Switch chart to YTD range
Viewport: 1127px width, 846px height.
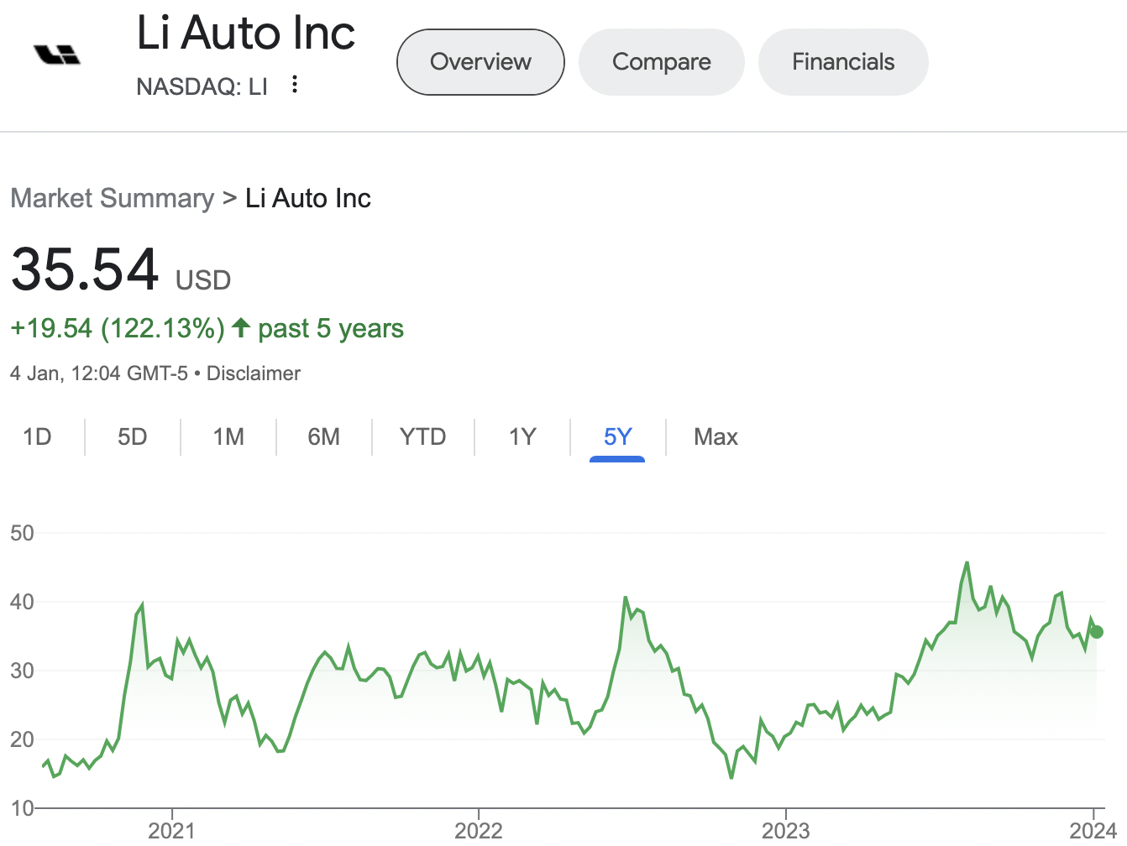(x=422, y=436)
